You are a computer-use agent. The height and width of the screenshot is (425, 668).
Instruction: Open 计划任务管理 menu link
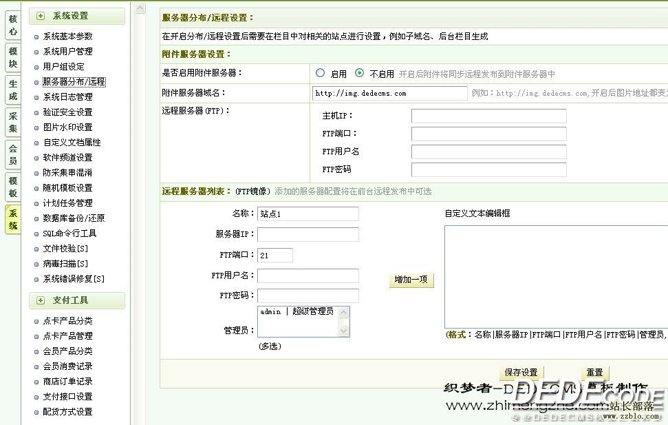click(67, 203)
